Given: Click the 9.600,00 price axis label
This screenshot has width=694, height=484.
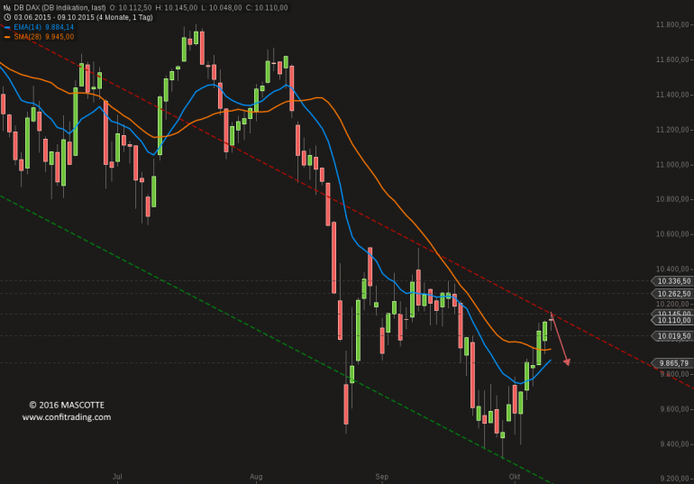Looking at the screenshot, I should tap(674, 409).
